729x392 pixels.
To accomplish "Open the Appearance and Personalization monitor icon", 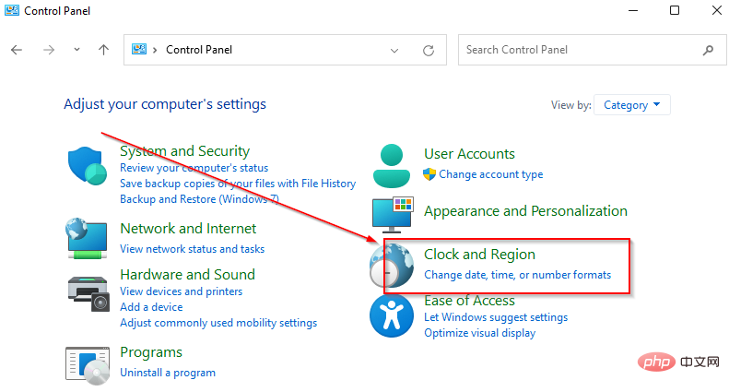I will [394, 214].
